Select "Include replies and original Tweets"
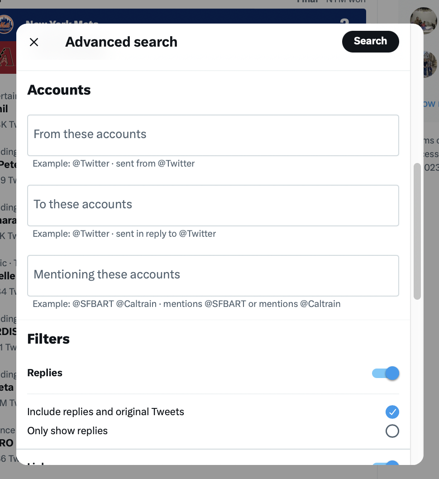This screenshot has width=439, height=479. [x=392, y=412]
